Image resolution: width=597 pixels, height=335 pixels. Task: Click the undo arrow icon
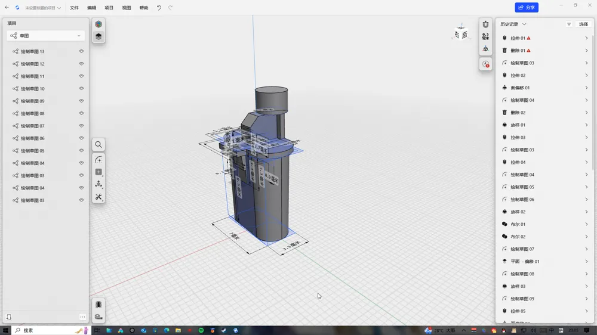(x=159, y=8)
